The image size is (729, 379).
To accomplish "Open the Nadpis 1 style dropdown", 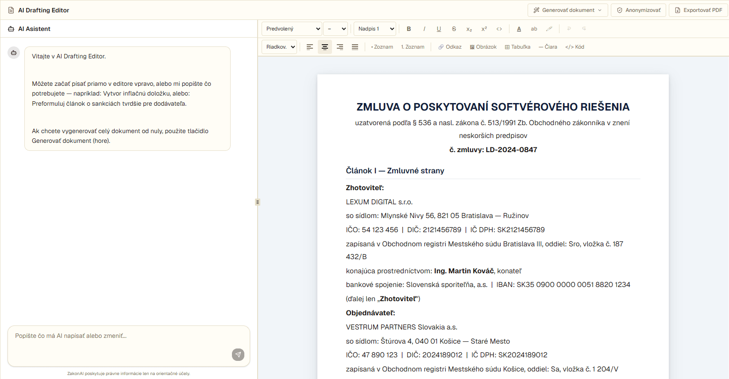I will click(375, 29).
